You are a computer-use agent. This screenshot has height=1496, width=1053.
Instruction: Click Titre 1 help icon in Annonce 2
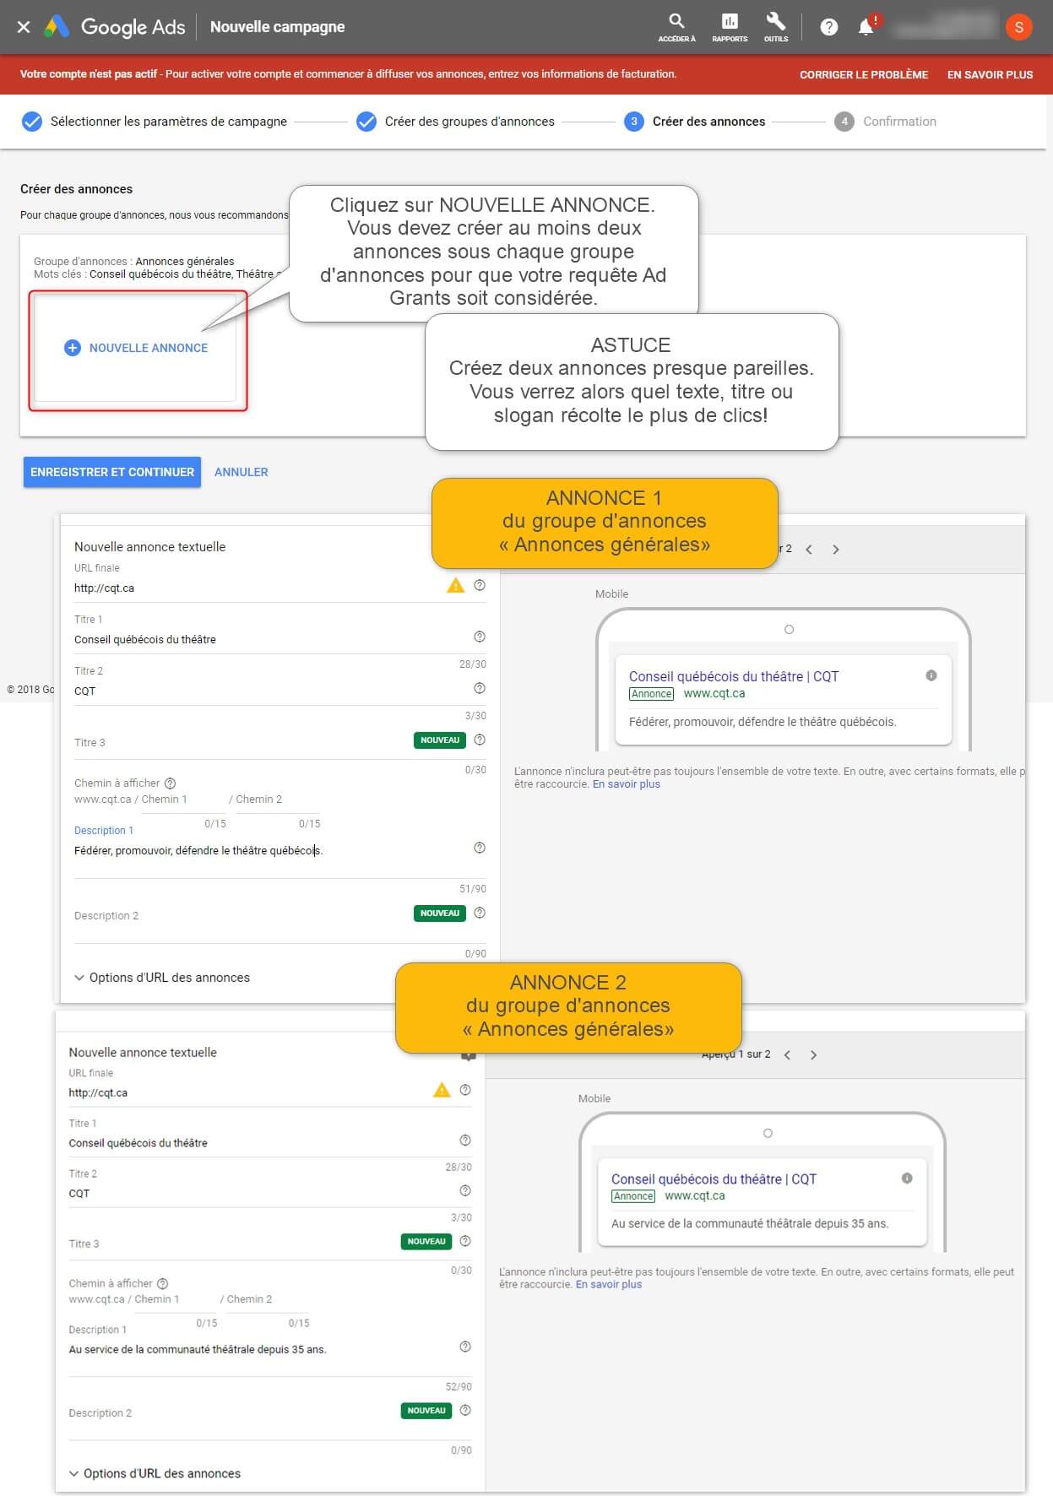[x=465, y=1141]
